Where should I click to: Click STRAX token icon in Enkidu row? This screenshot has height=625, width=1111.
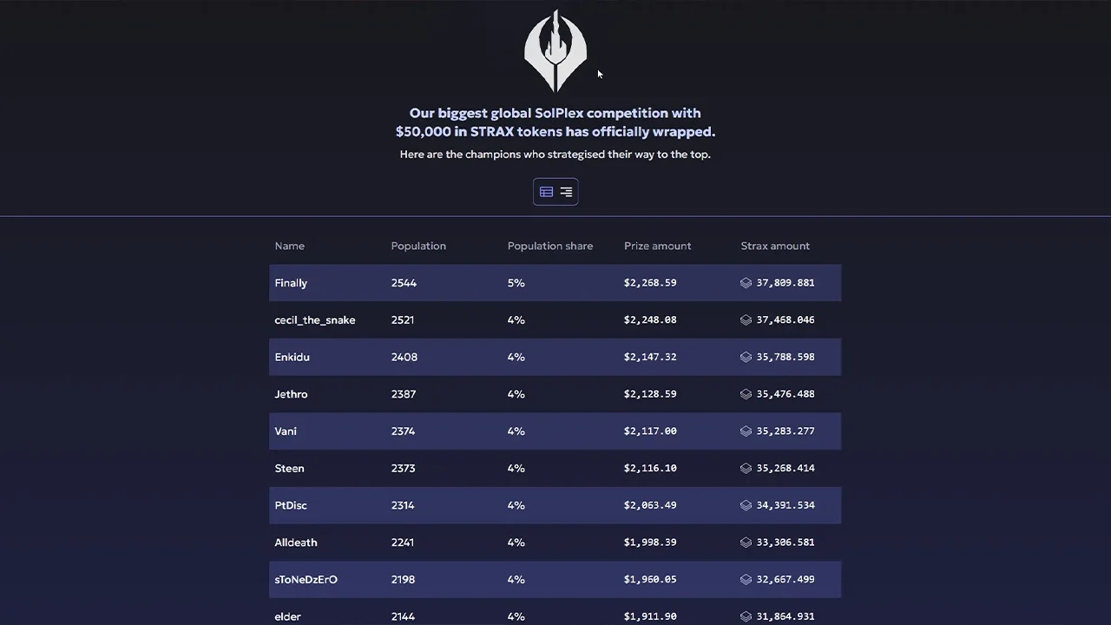tap(746, 357)
